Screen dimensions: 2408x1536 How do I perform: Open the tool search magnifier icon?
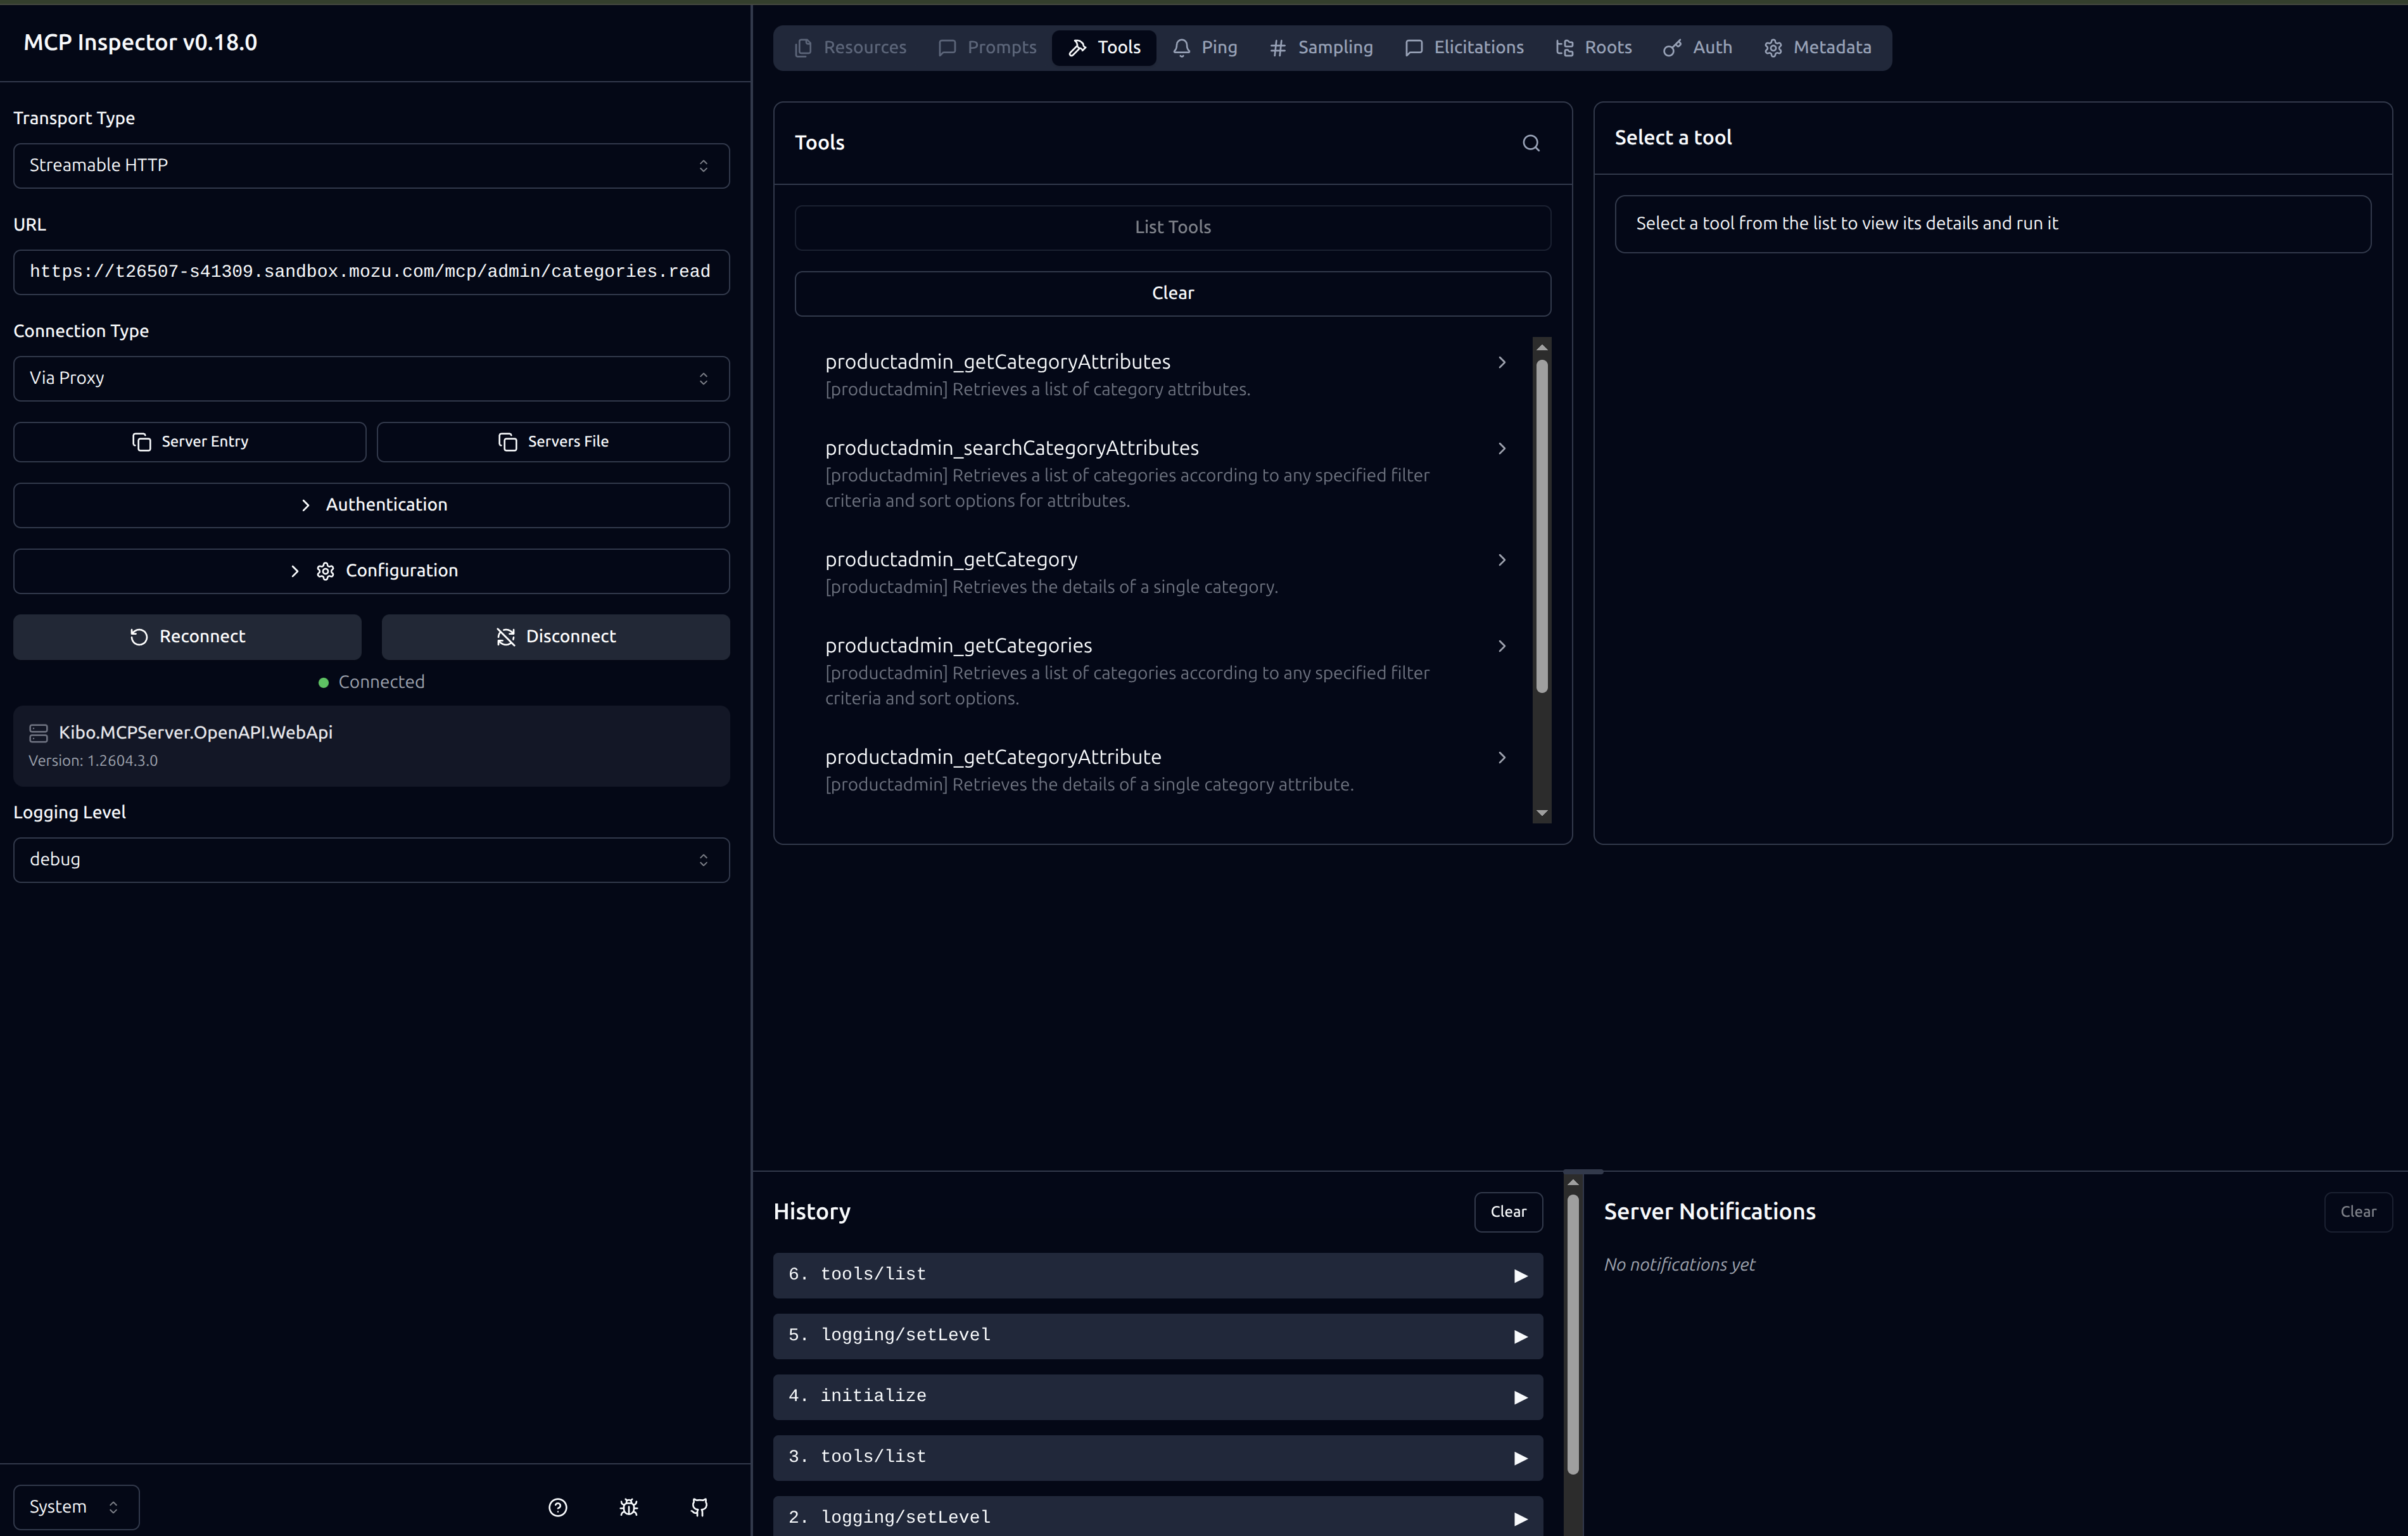coord(1531,143)
